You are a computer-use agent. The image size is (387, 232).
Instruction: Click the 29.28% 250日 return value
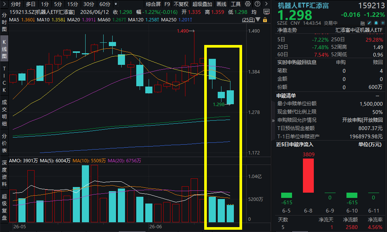[x=374, y=40]
